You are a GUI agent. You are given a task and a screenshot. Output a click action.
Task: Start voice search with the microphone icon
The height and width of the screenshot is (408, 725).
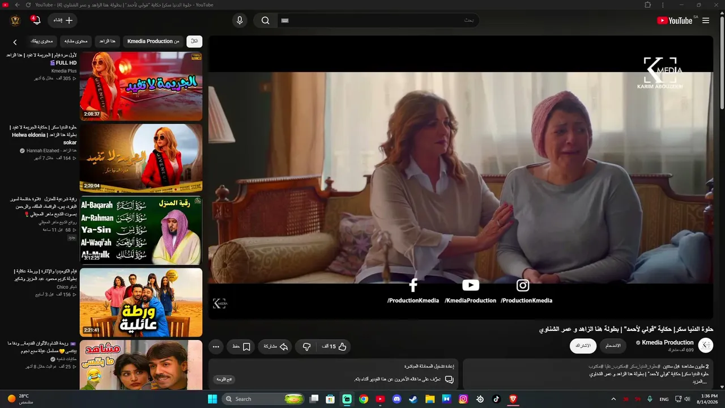(x=240, y=20)
